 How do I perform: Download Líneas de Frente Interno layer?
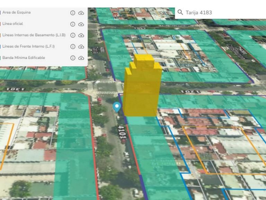coord(81,47)
